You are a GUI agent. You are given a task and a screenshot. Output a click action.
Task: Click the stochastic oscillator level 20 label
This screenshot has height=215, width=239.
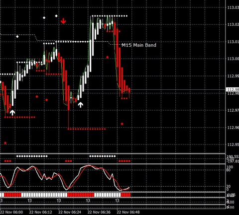click(x=229, y=187)
